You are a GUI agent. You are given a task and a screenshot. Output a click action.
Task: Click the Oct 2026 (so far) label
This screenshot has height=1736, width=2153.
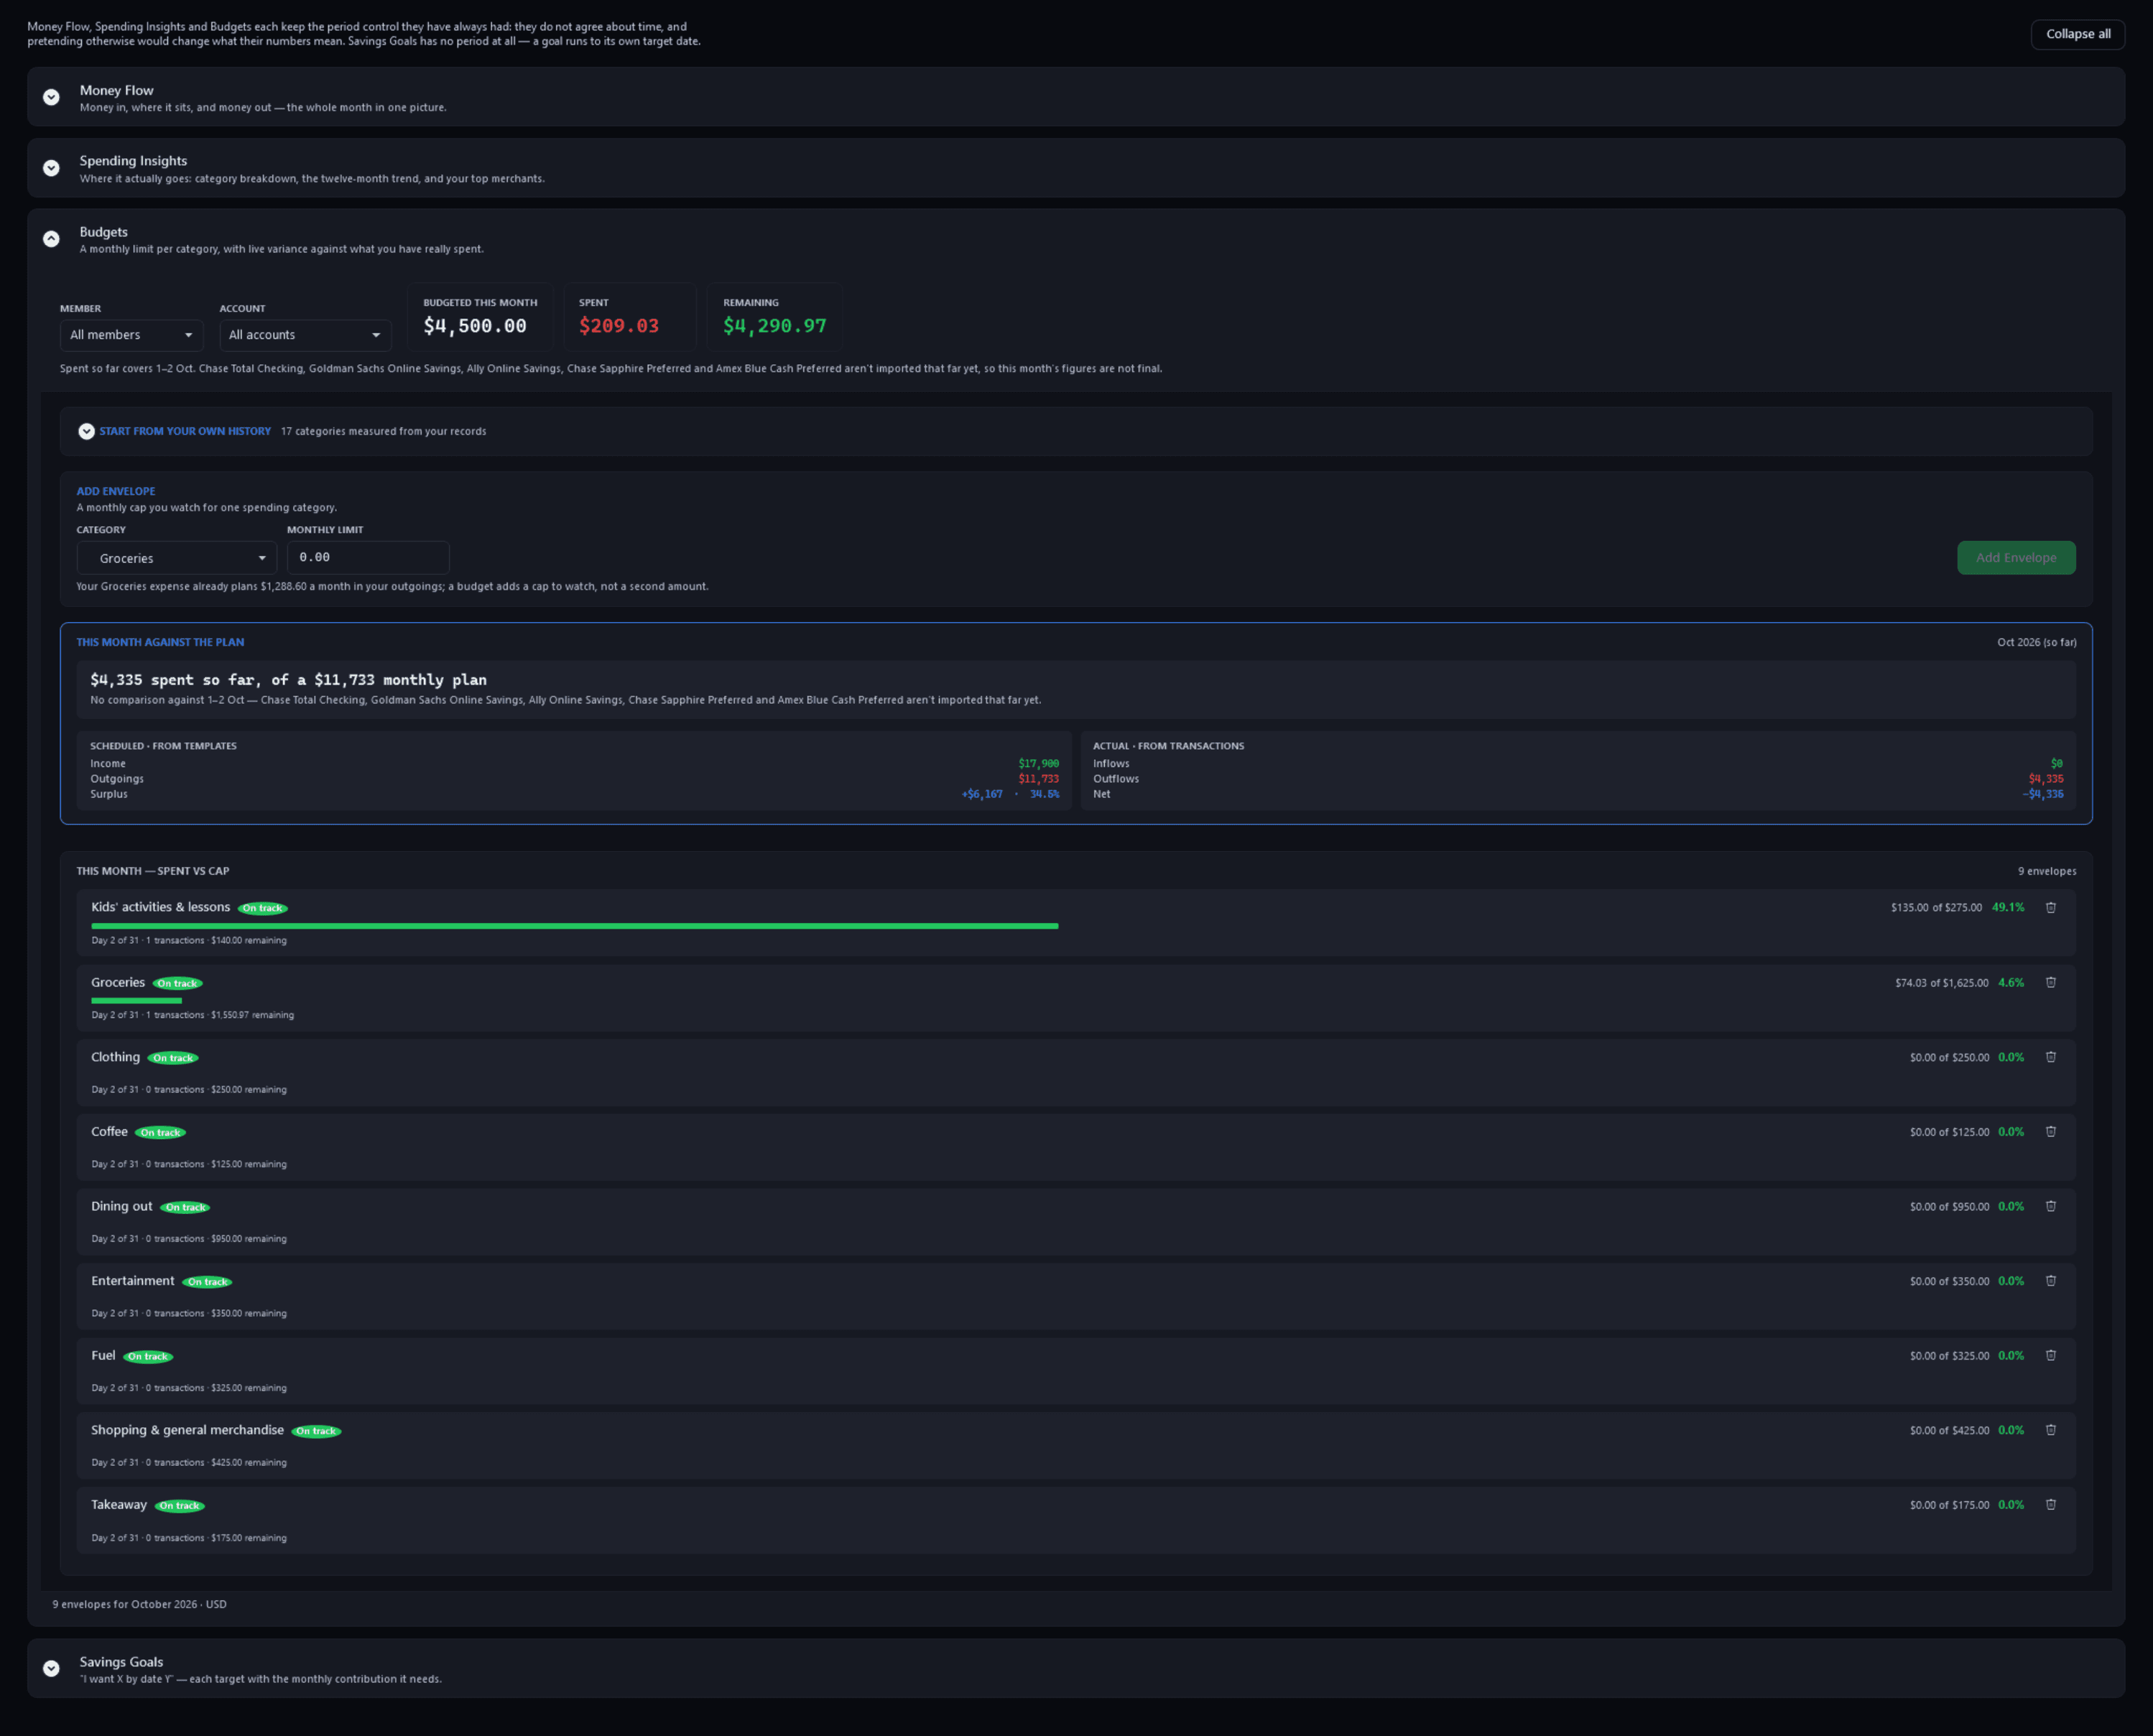coord(2036,642)
